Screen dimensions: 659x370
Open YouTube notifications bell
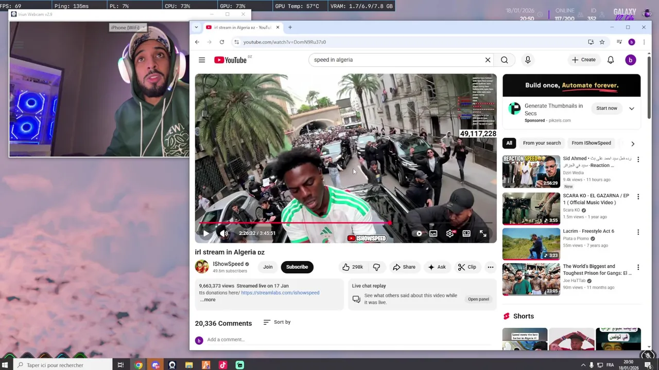(611, 60)
